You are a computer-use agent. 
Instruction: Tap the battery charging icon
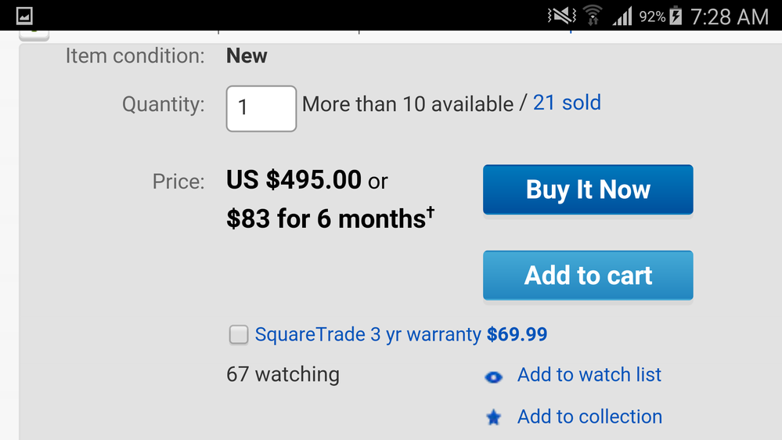click(x=676, y=16)
